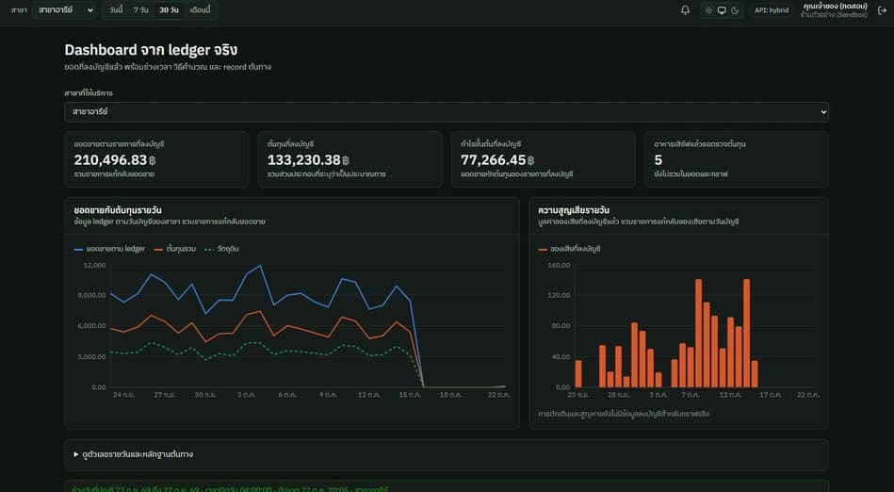Click the Dashboard จาก ledger จริง heading
The width and height of the screenshot is (894, 492).
[151, 50]
